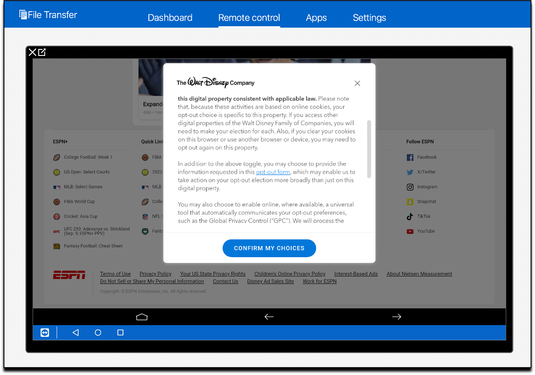This screenshot has height=375, width=535.
Task: Click the MLB Select Games logo icon
Action: [x=56, y=187]
